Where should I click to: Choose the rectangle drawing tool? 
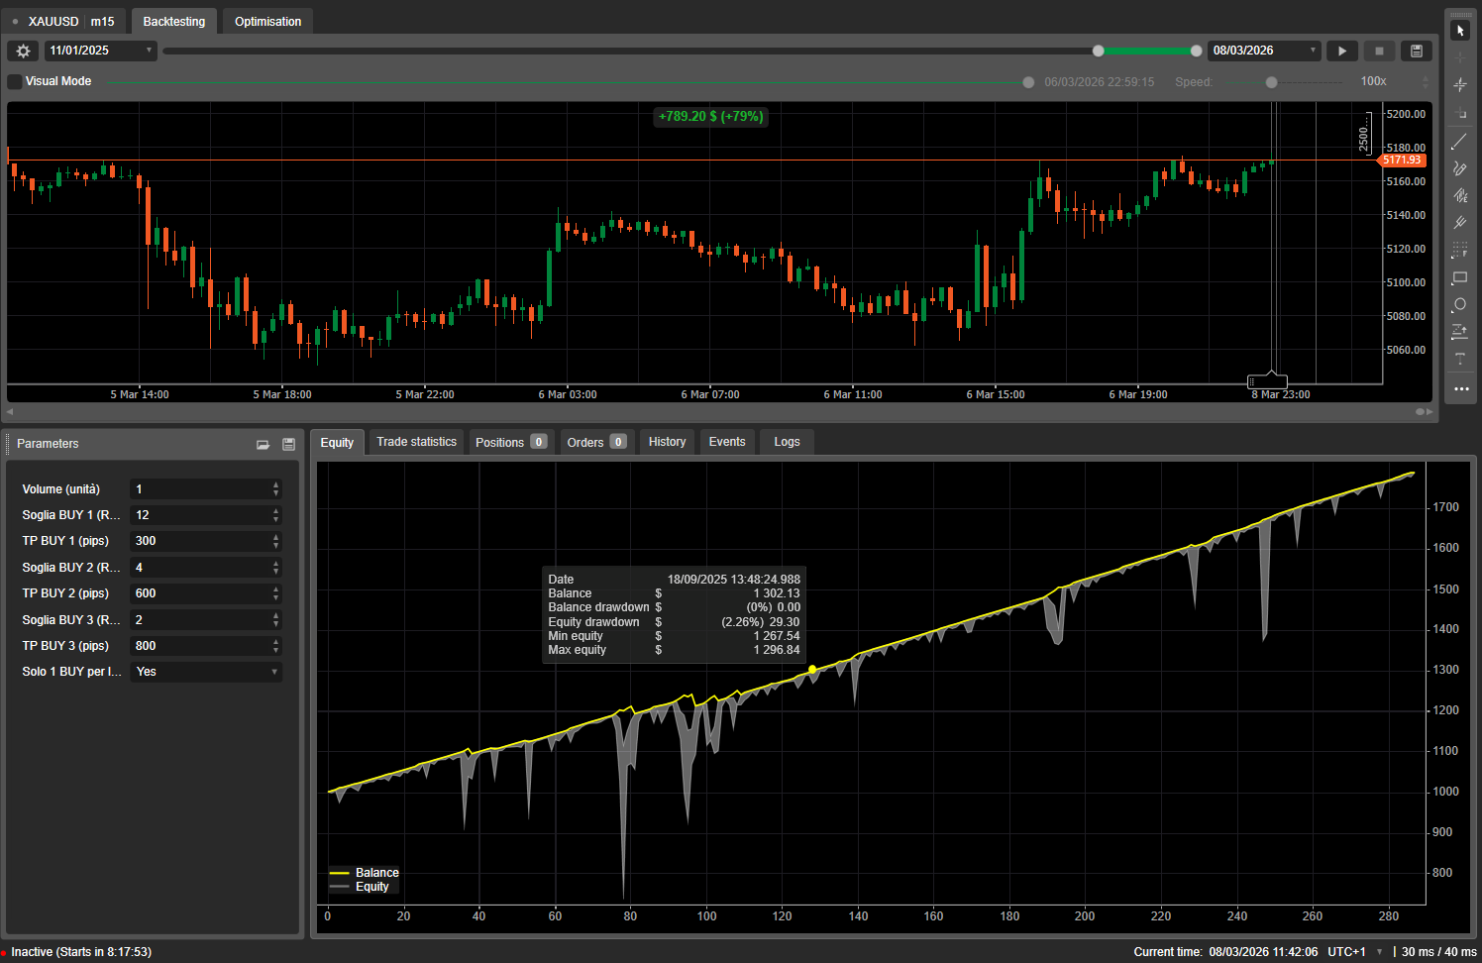click(x=1460, y=278)
